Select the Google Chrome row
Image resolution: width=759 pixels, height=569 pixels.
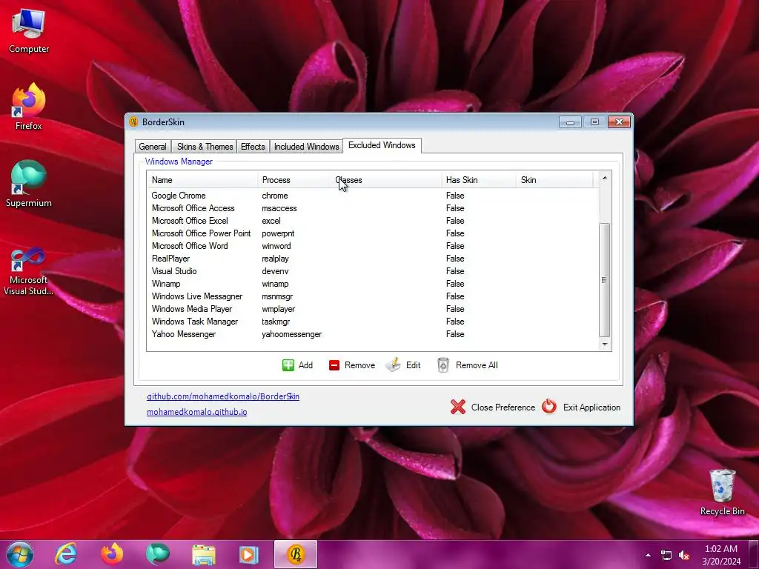[x=373, y=196]
